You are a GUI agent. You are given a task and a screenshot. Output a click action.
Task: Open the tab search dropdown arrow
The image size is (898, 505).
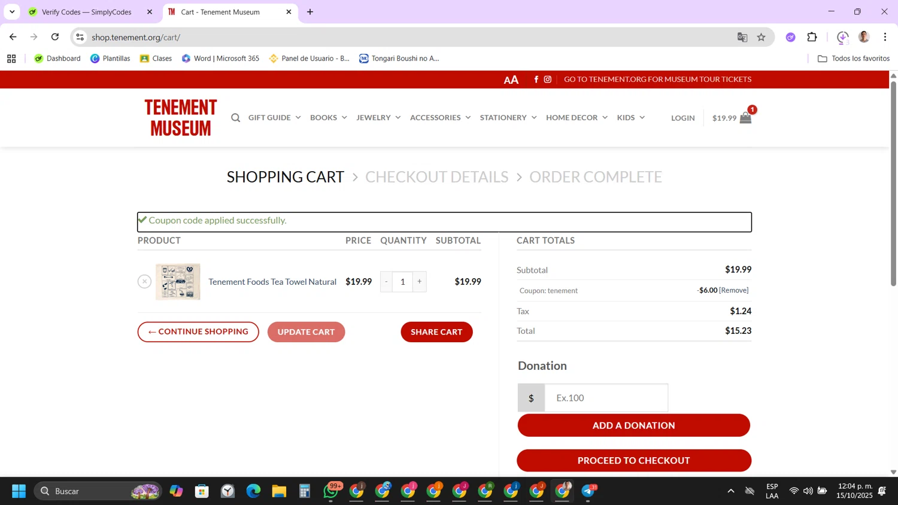pyautogui.click(x=12, y=12)
